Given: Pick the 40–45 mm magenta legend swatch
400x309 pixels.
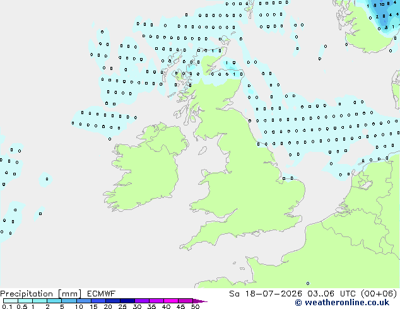Looking at the screenshot, I should pos(171,301).
